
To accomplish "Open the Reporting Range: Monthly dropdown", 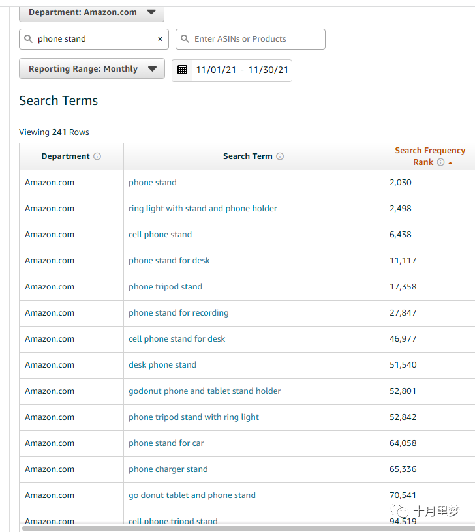I will (x=92, y=69).
